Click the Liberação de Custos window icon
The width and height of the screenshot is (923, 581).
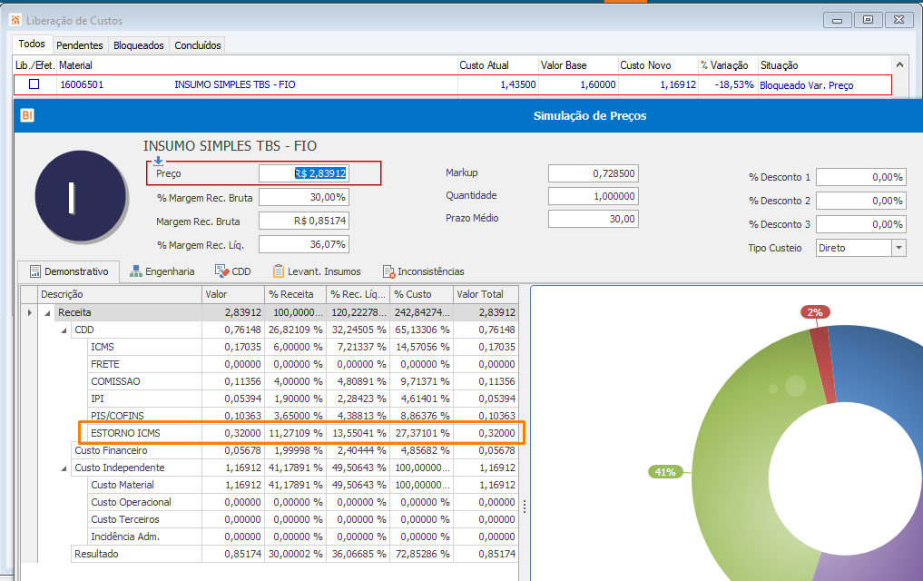[x=15, y=20]
